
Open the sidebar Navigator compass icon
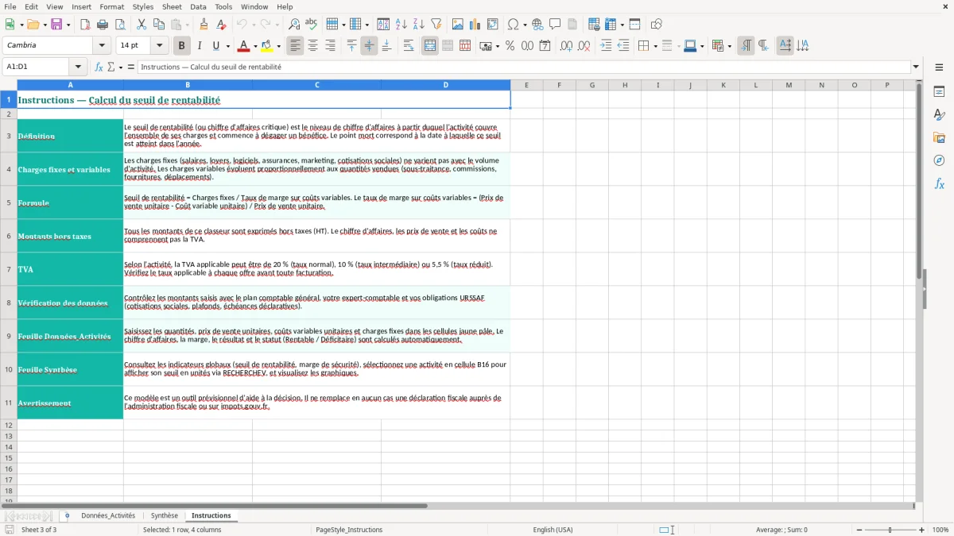coord(939,160)
